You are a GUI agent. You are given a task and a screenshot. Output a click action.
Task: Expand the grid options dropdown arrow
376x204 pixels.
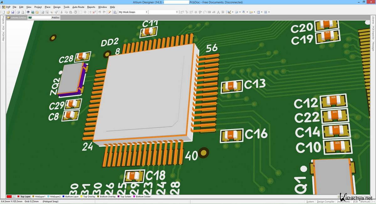tap(269, 12)
